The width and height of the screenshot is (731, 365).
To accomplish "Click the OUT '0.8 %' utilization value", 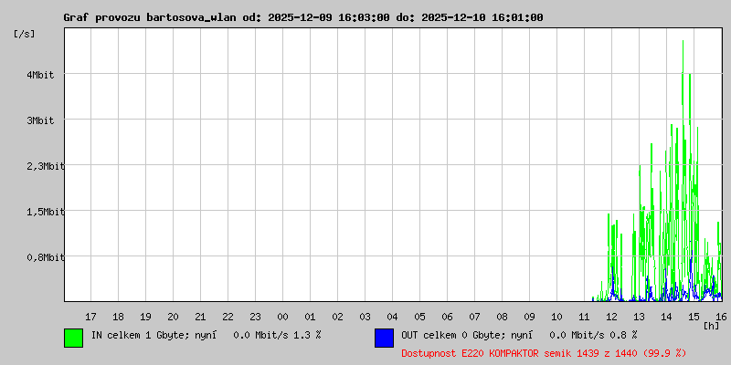I will 623,335.
